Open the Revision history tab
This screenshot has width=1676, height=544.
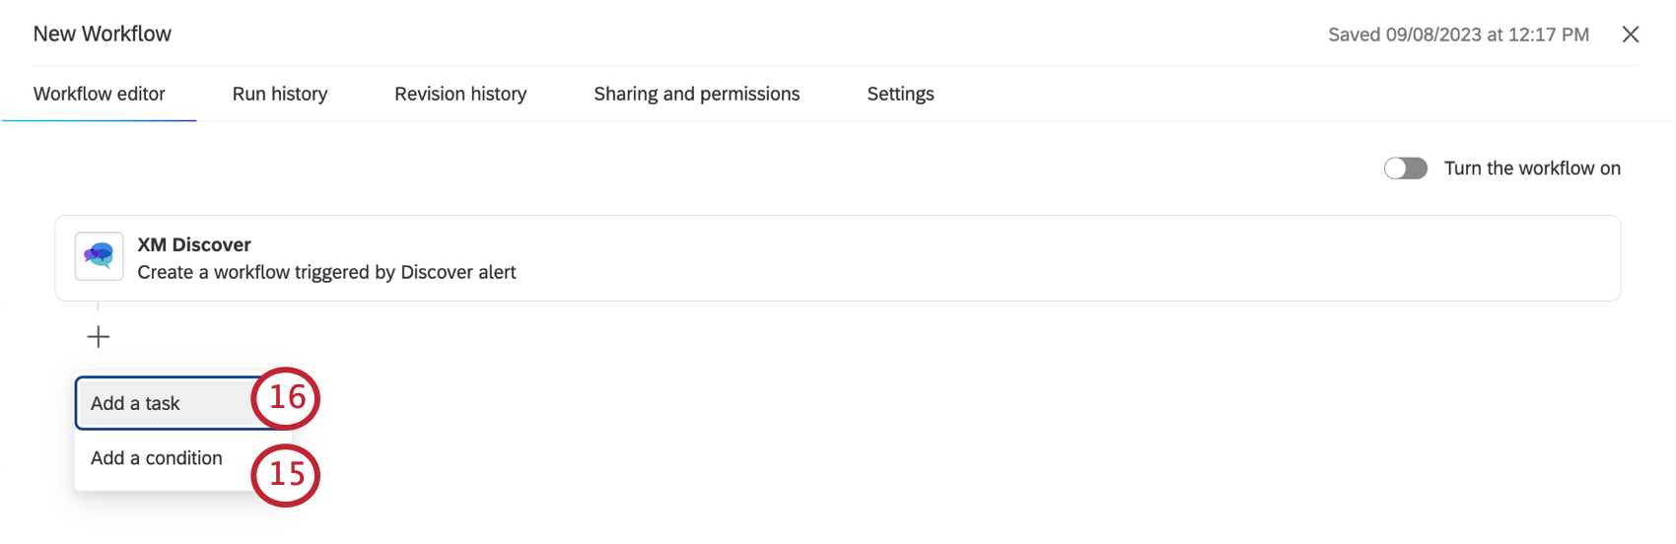460,94
